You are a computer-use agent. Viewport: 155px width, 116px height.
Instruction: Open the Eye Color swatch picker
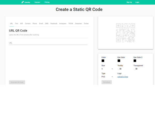pos(119,61)
